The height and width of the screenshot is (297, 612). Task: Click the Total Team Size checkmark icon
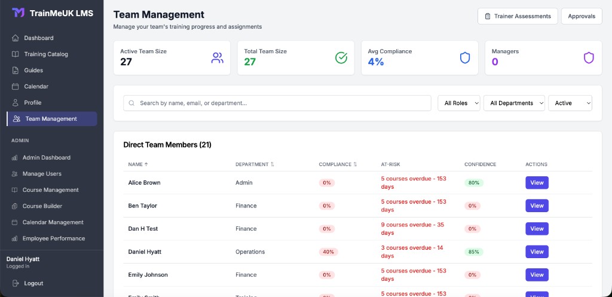341,58
